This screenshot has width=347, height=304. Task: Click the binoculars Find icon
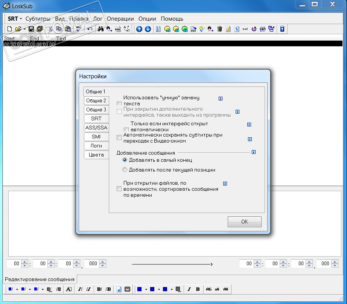100,29
